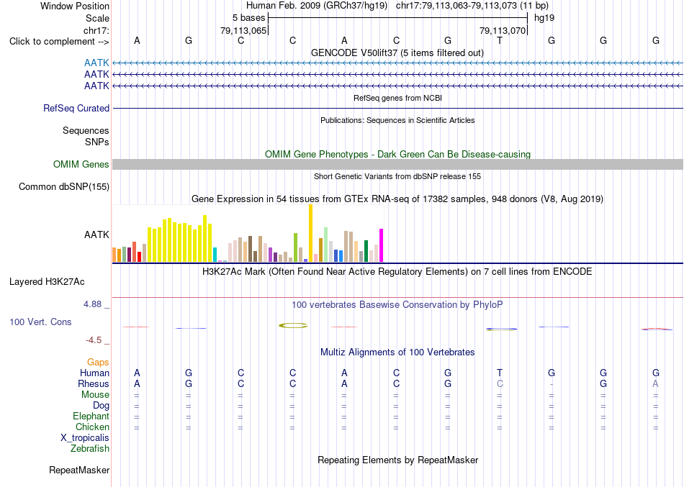Click the magenta bar in GTEx chart
This screenshot has height=487, width=684.
[x=382, y=245]
